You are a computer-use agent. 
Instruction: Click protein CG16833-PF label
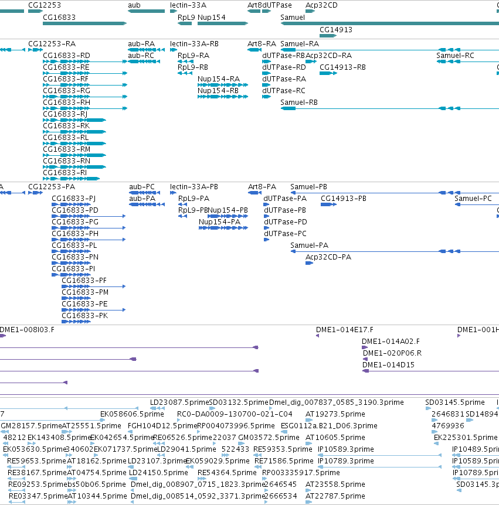pyautogui.click(x=84, y=281)
